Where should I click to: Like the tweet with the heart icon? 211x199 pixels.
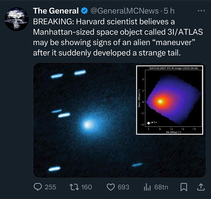(x=110, y=187)
